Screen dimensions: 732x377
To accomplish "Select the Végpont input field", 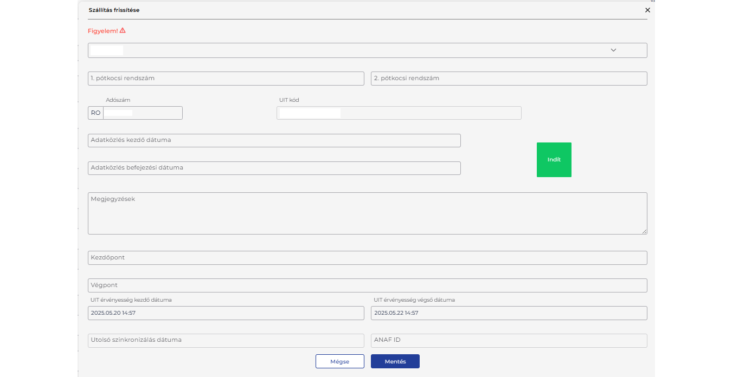I will pyautogui.click(x=367, y=285).
